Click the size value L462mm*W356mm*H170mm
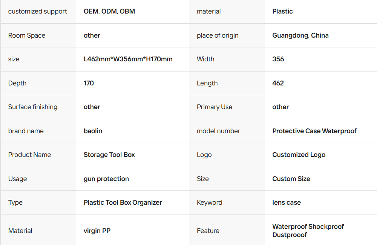377x245 pixels. (x=128, y=59)
